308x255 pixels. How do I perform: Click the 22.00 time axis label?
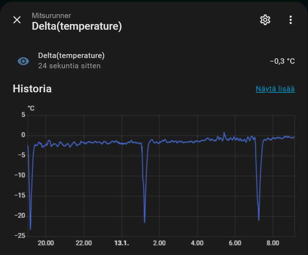point(84,243)
